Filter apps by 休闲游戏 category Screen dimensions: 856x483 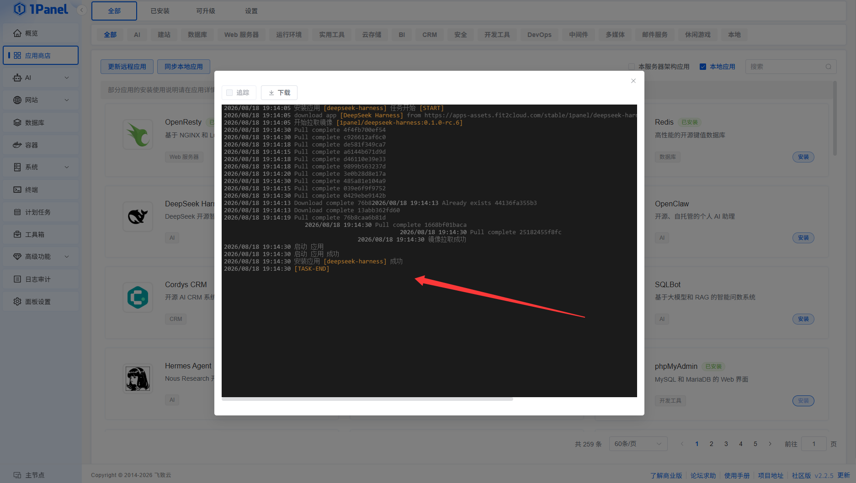point(698,35)
